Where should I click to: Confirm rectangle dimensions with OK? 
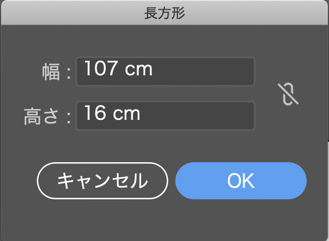241,180
